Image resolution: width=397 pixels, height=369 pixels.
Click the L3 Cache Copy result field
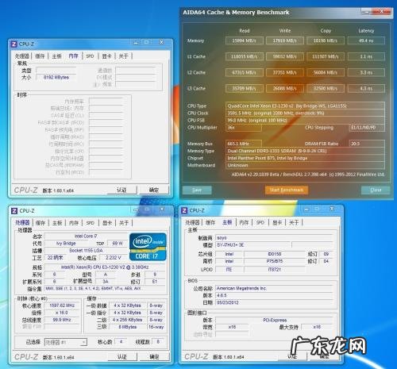pos(326,88)
